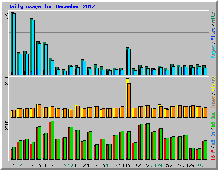The width and height of the screenshot is (218, 170).
Task: Click the day 21 label on the x-axis
Action: (141, 165)
